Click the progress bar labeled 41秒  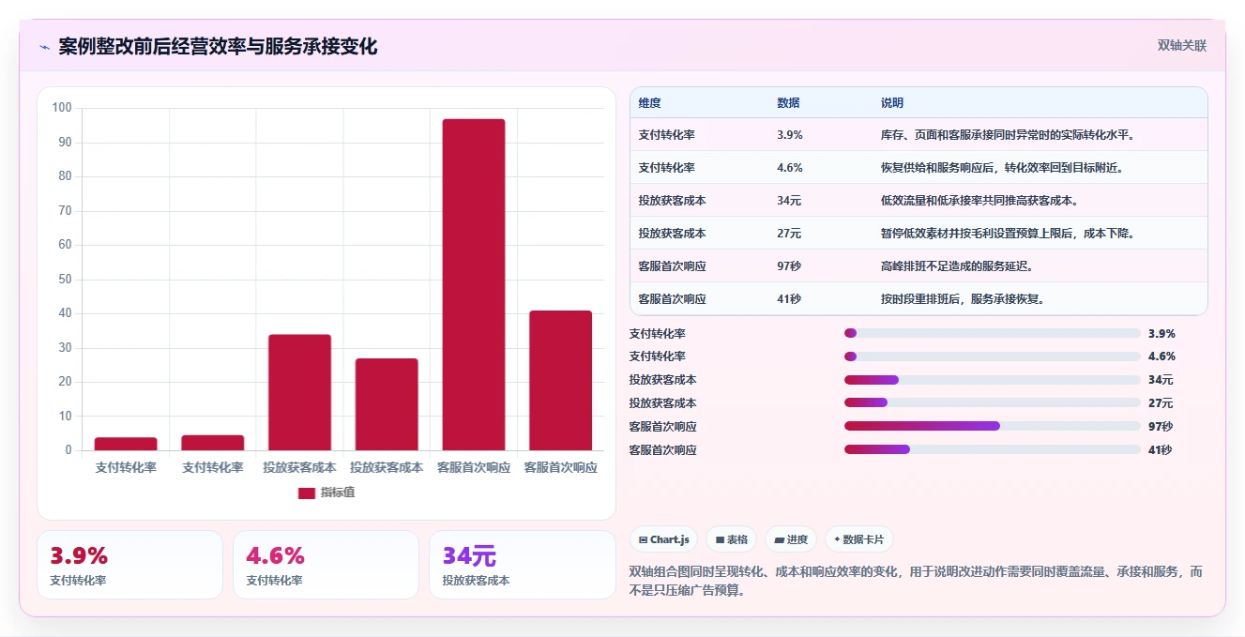click(993, 449)
